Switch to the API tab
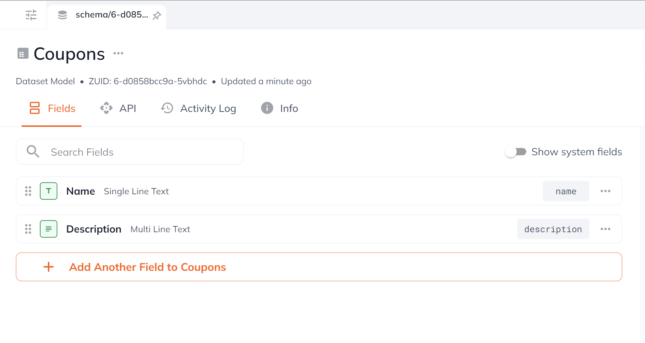 click(118, 109)
